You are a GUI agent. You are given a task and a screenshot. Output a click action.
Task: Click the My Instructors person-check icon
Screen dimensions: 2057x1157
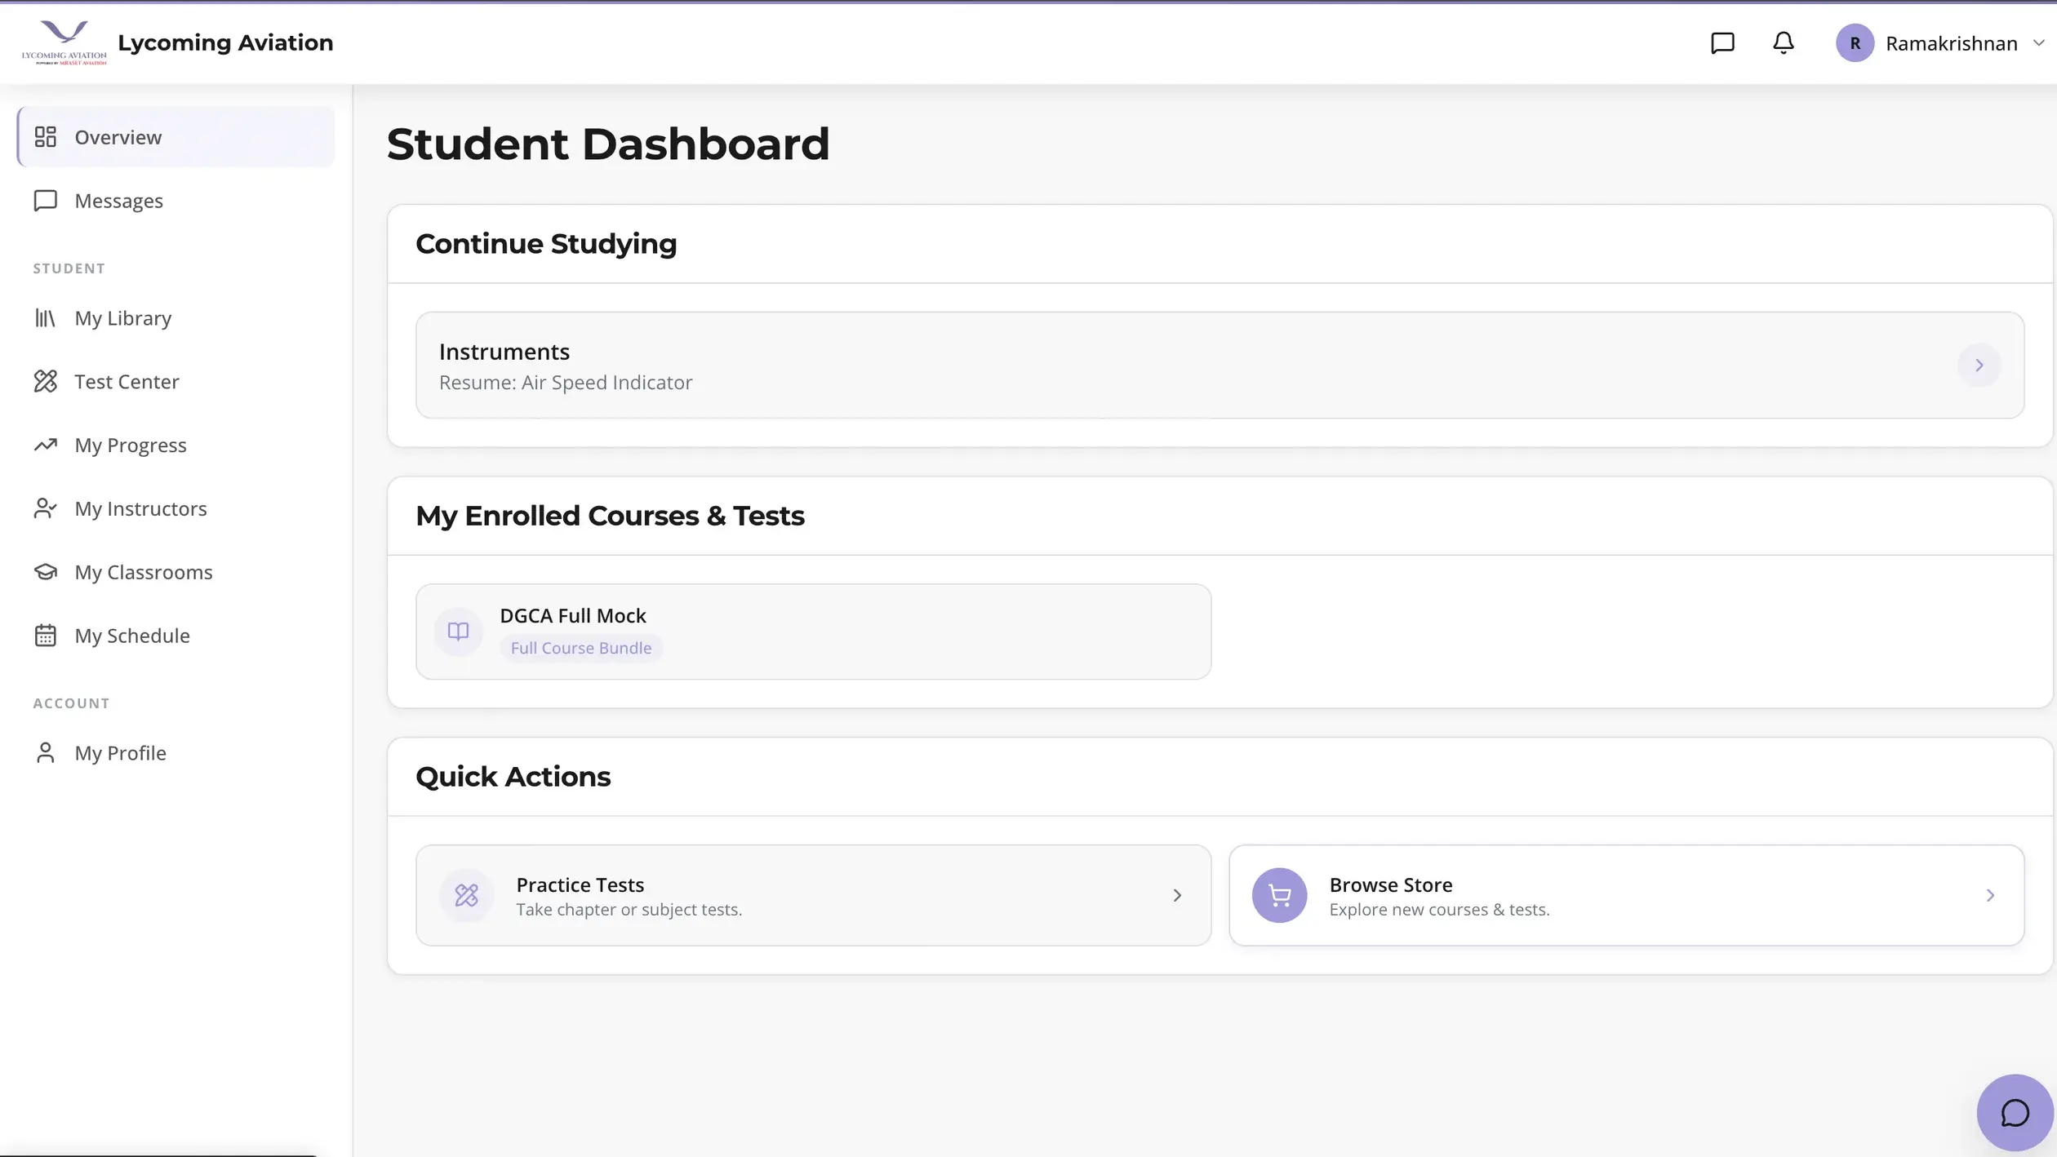(46, 508)
